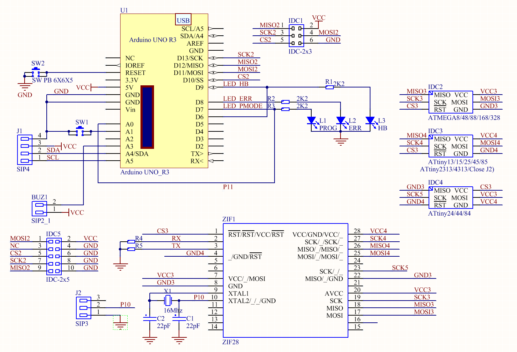Click the SCL/A5 pin label
This screenshot has height=352, width=517.
tap(193, 29)
